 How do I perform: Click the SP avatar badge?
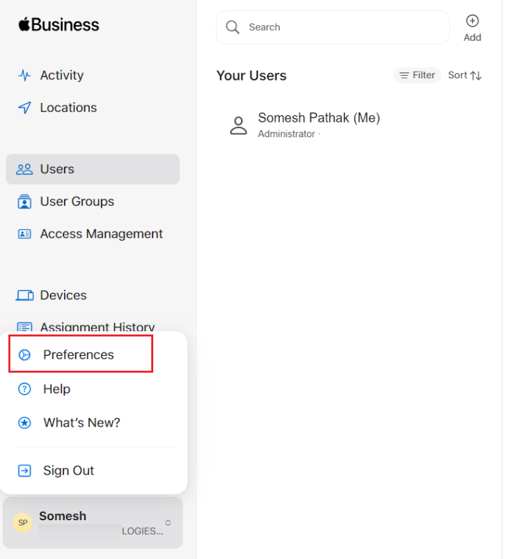22,523
